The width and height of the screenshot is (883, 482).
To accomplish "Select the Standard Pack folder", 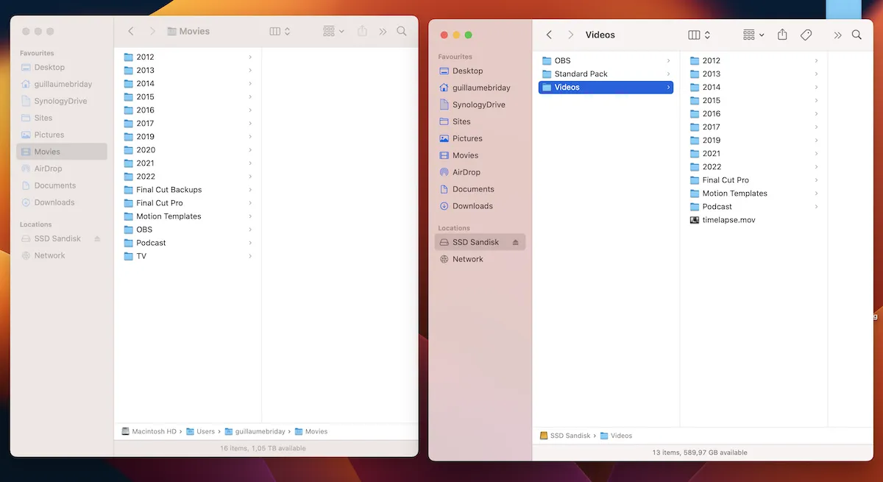I will coord(606,74).
